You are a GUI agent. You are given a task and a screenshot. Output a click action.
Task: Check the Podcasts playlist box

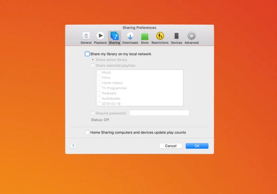click(99, 93)
